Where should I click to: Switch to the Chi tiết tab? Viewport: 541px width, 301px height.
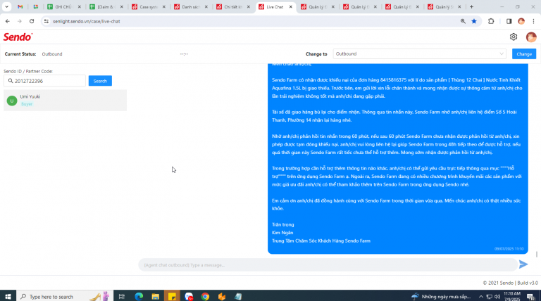233,7
